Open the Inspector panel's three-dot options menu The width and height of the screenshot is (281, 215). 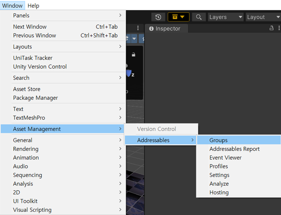coord(279,28)
